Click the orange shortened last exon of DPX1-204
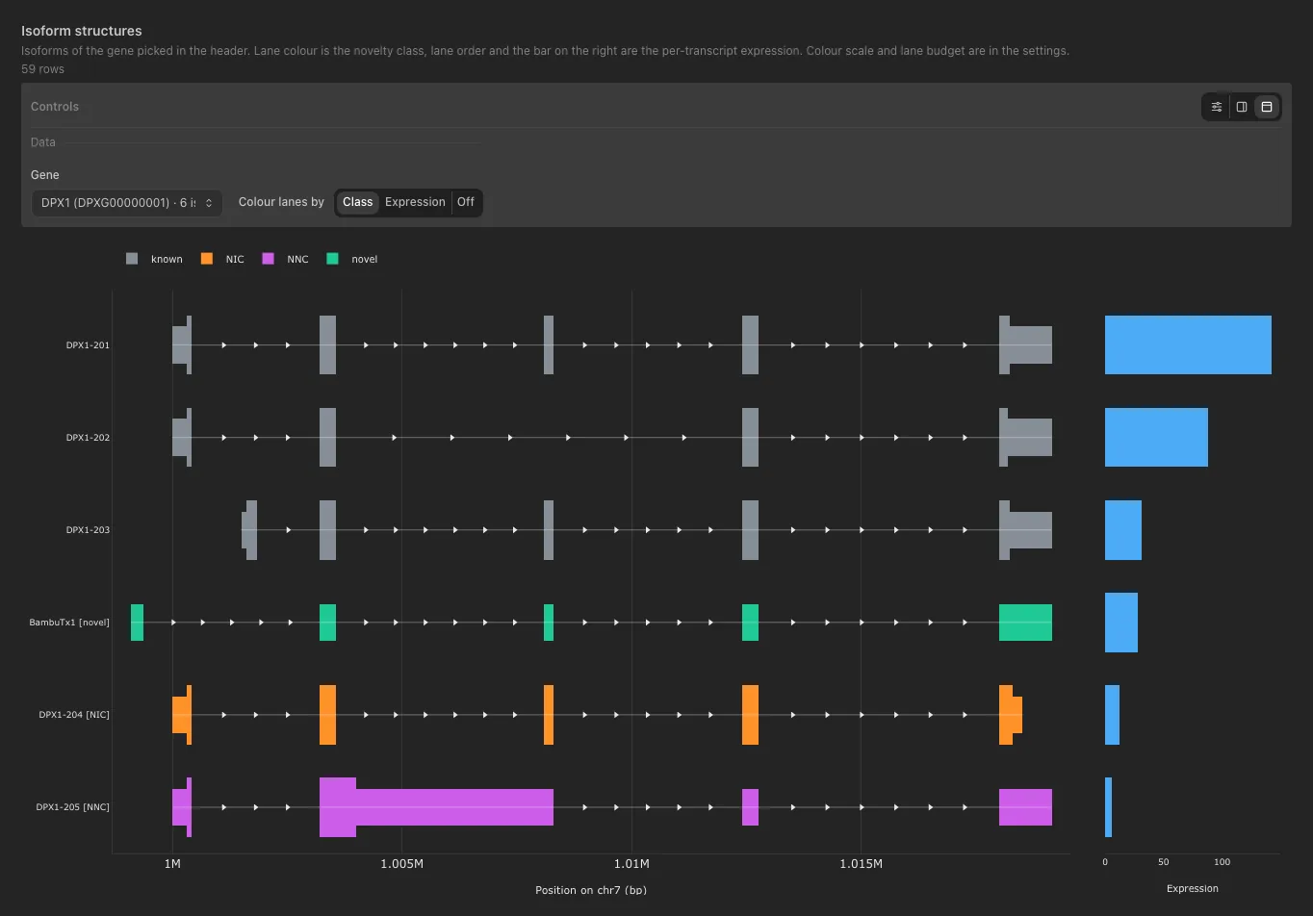1313x916 pixels. [1010, 715]
